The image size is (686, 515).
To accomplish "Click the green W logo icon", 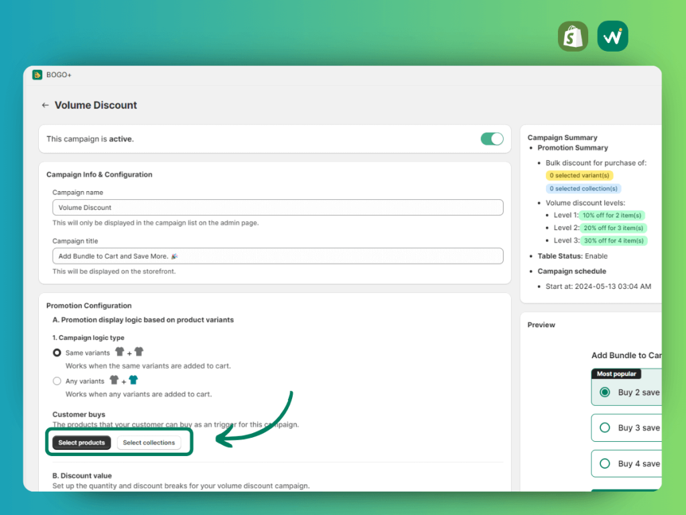I will pyautogui.click(x=612, y=36).
